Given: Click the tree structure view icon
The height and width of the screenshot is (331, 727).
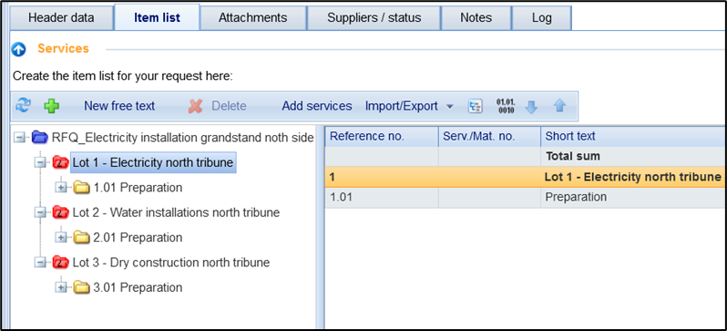Looking at the screenshot, I should point(475,107).
